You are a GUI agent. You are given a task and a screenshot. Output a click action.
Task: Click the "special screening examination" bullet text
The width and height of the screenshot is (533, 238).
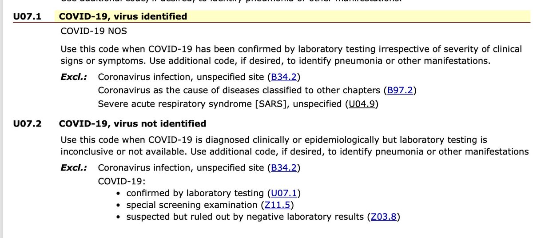(x=191, y=205)
